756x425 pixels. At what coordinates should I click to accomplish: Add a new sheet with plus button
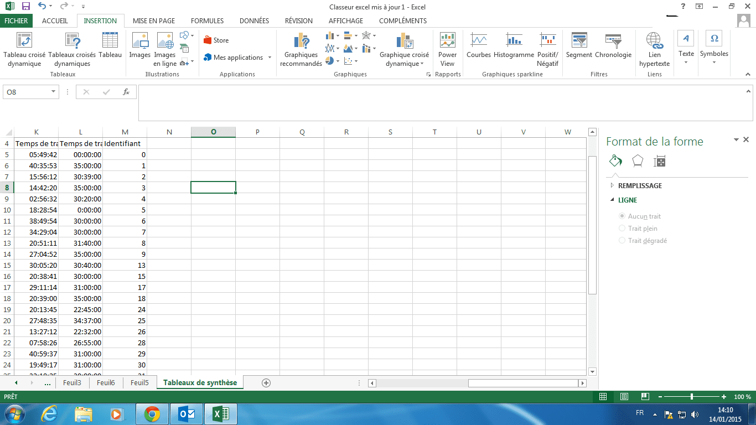click(x=266, y=383)
